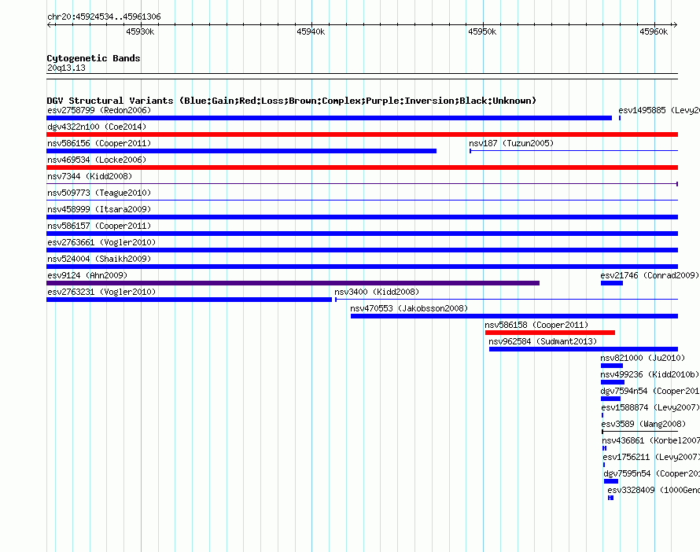Open nsv469534 (Locke2006) variant
Viewport: 700px width, 552px height.
97,160
